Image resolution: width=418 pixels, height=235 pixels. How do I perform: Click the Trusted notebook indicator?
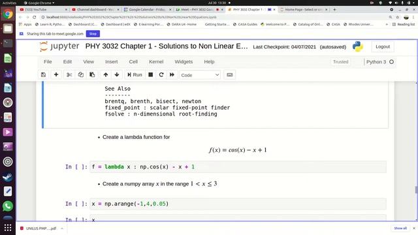[341, 62]
